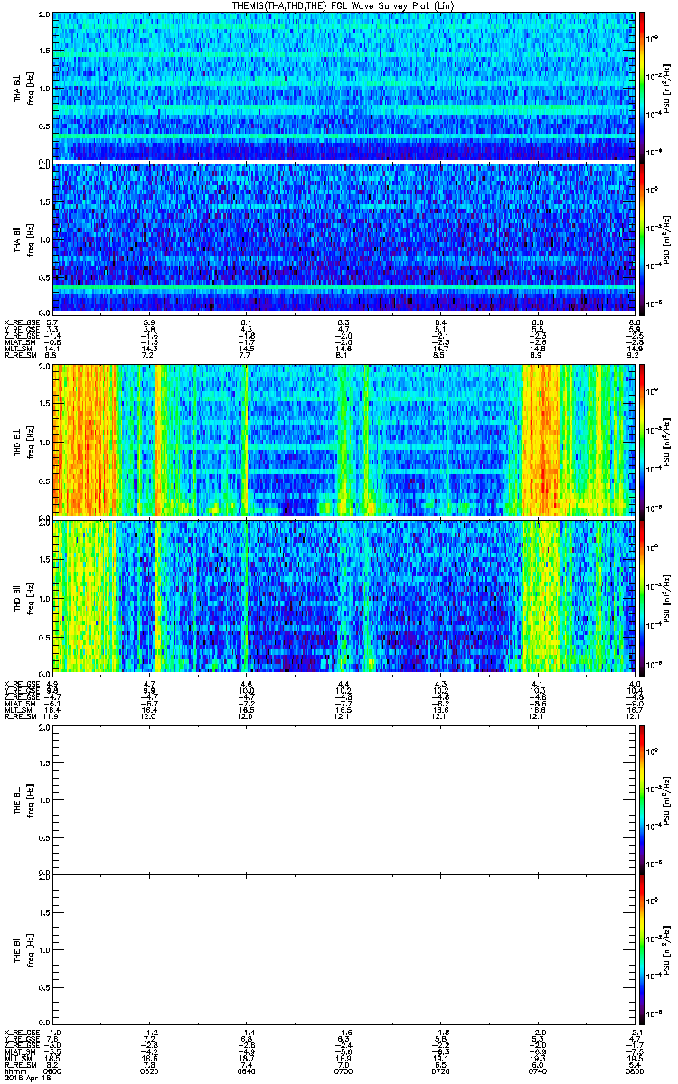
Task: Click the X_RE_GSE row label below THD panels
Action: (x=20, y=683)
